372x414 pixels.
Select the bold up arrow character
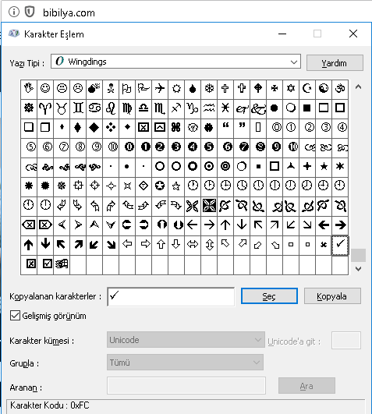tap(29, 245)
